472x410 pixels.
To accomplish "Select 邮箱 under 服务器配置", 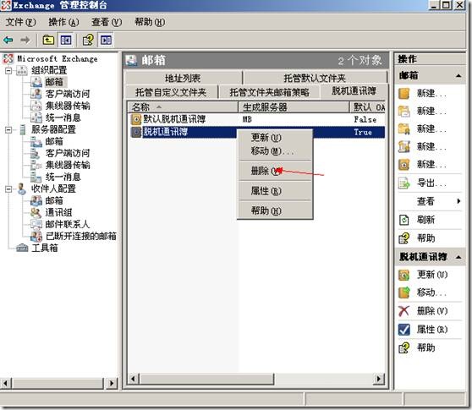I will pos(54,141).
